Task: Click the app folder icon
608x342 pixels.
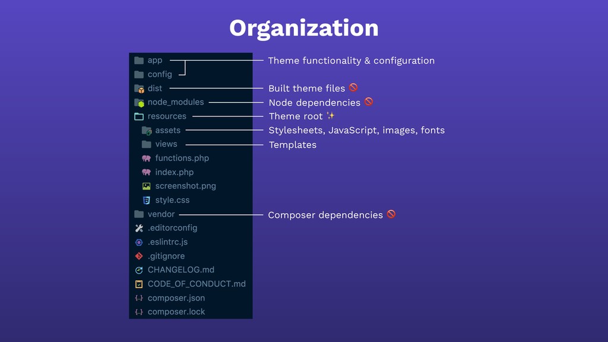Action: (139, 61)
